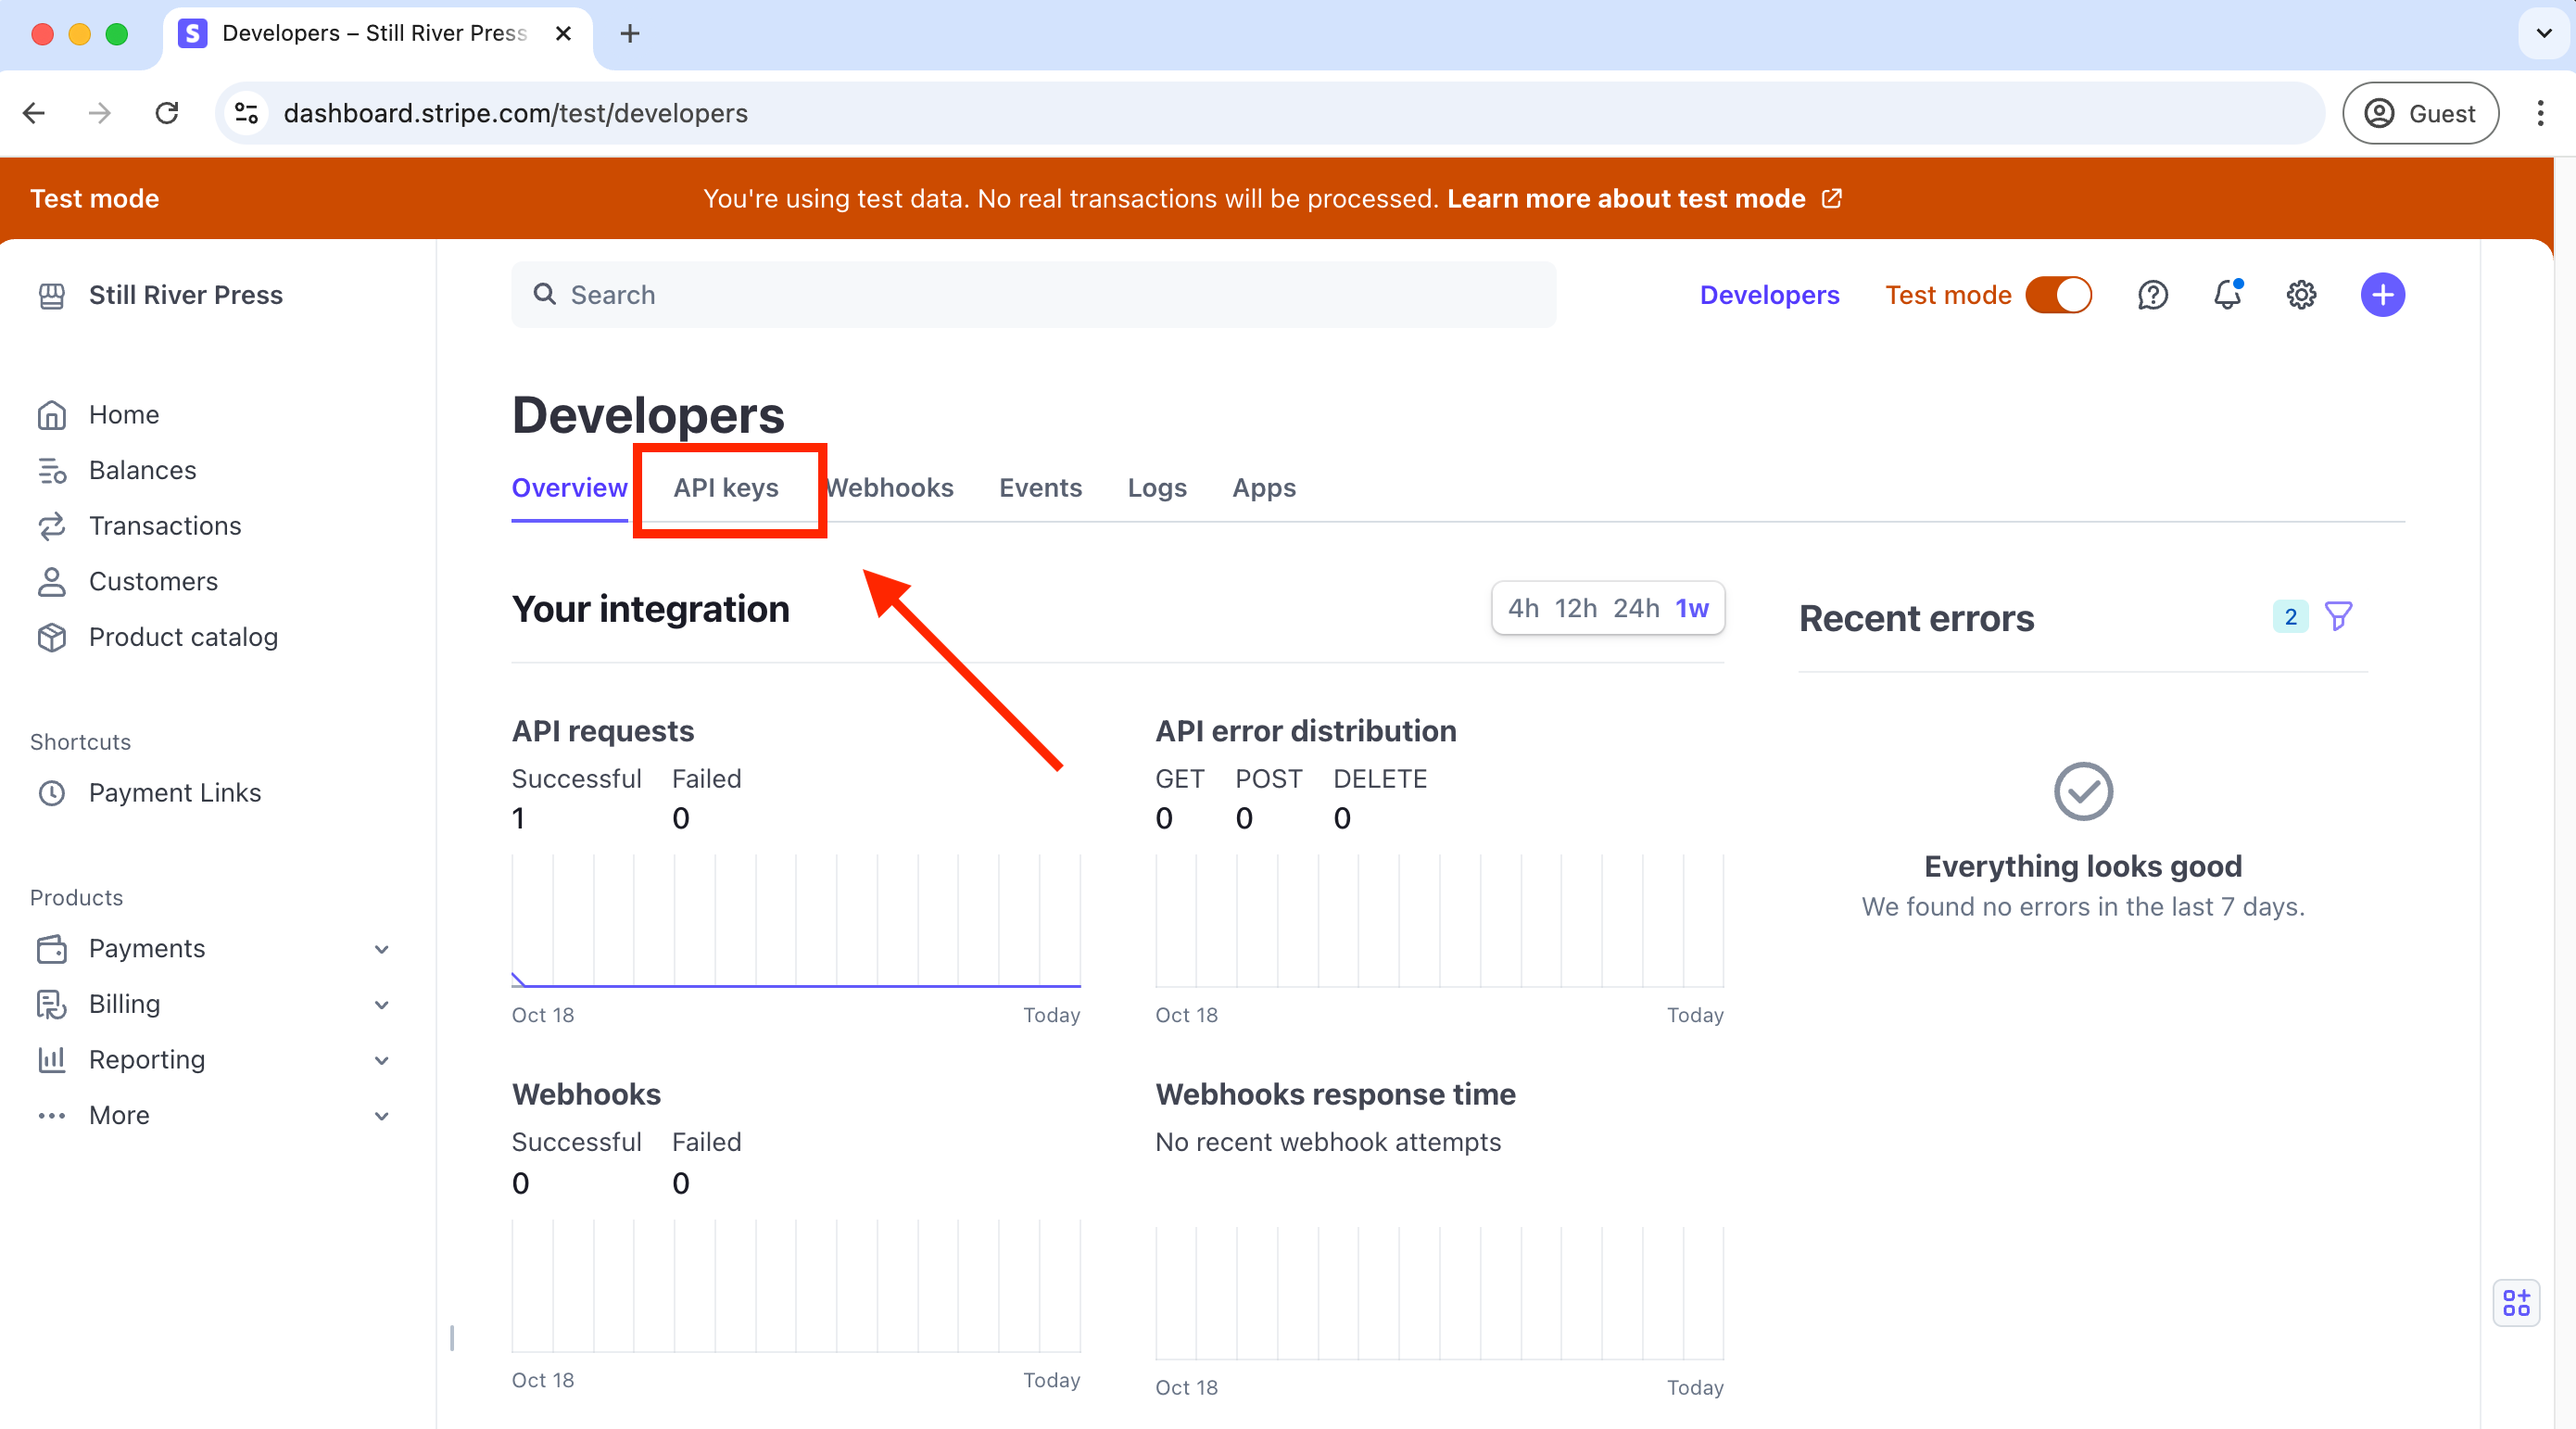This screenshot has width=2576, height=1429.
Task: Select the 4h time range
Action: [x=1523, y=608]
